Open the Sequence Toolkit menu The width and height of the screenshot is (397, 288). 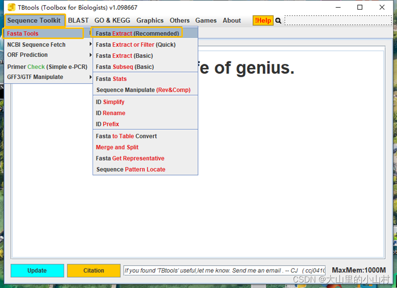[34, 21]
